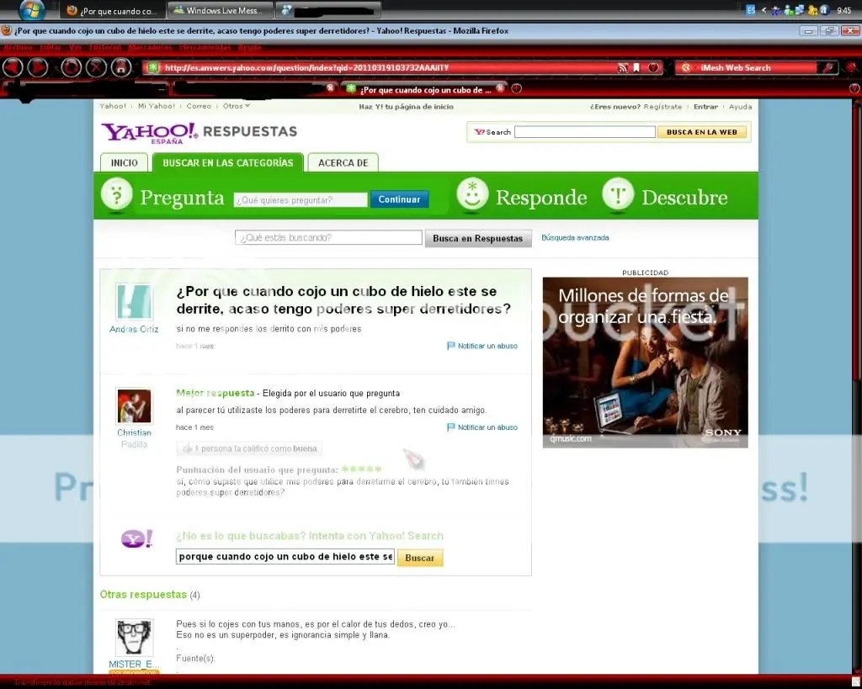Show hidden tray icons arrow
862x689 pixels.
pos(764,10)
